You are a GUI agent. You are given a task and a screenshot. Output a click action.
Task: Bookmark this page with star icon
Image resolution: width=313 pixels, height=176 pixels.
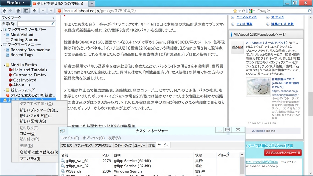pos(235,11)
